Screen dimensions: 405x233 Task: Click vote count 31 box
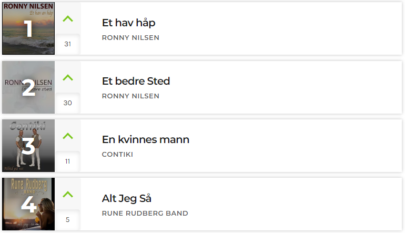68,44
